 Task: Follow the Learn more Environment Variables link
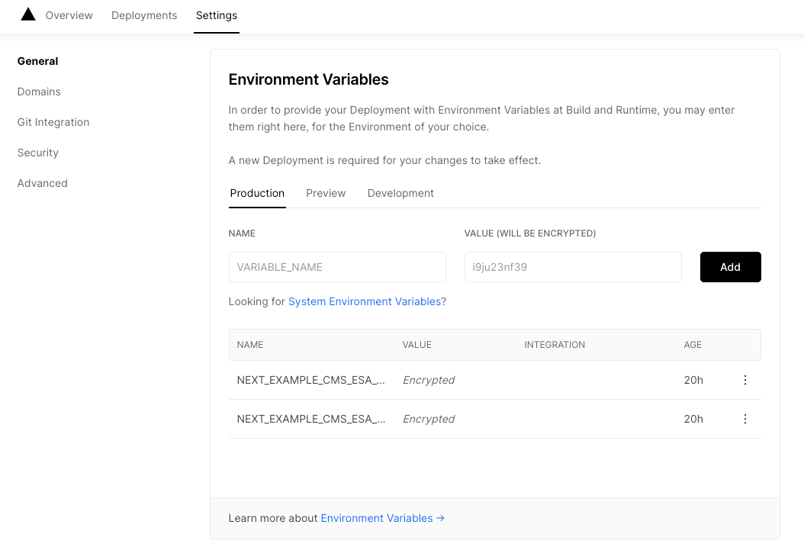coord(382,518)
